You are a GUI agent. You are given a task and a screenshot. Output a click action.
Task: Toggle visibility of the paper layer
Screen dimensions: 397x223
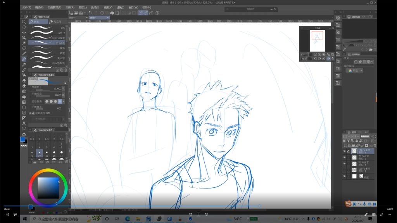coord(344,176)
